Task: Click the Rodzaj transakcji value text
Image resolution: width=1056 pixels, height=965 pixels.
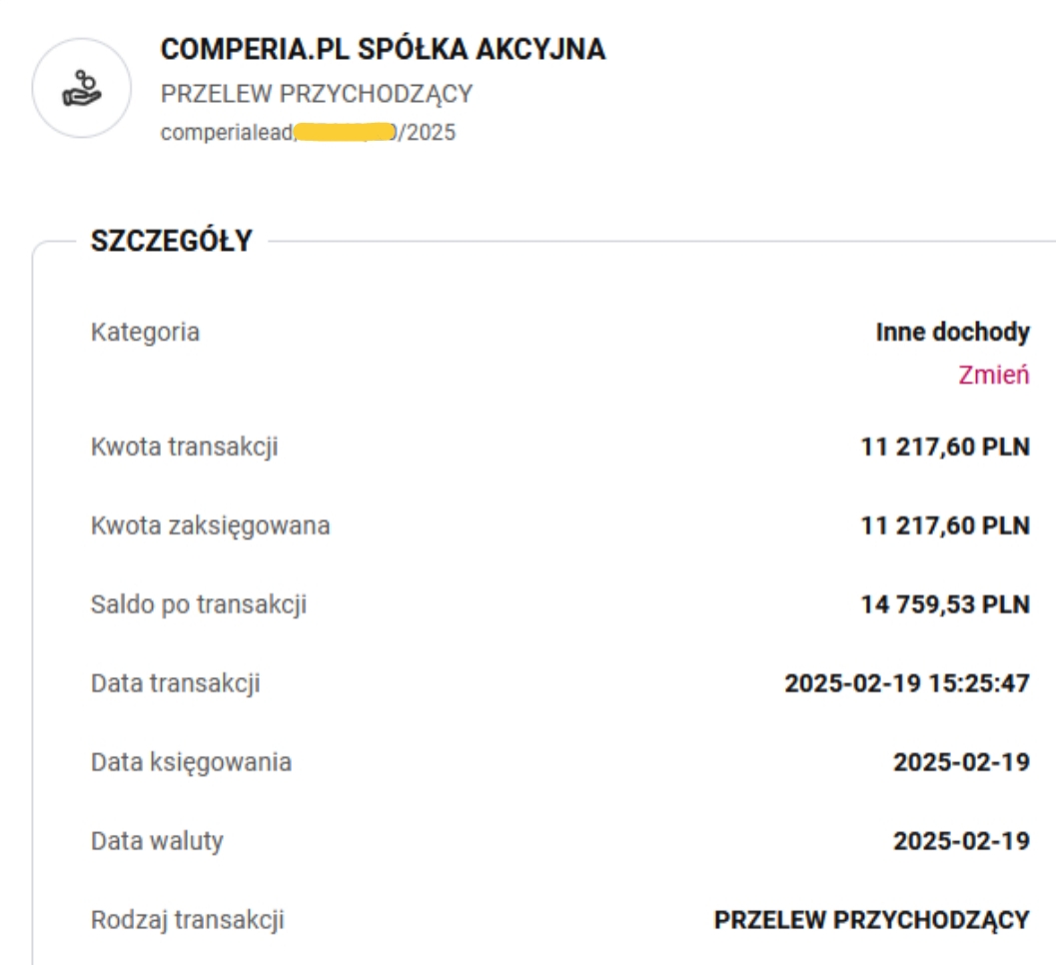Action: click(872, 919)
